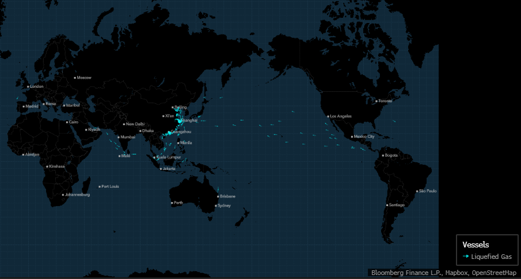Click the Liquefied Gas legend label
The image size is (521, 279).
click(491, 257)
